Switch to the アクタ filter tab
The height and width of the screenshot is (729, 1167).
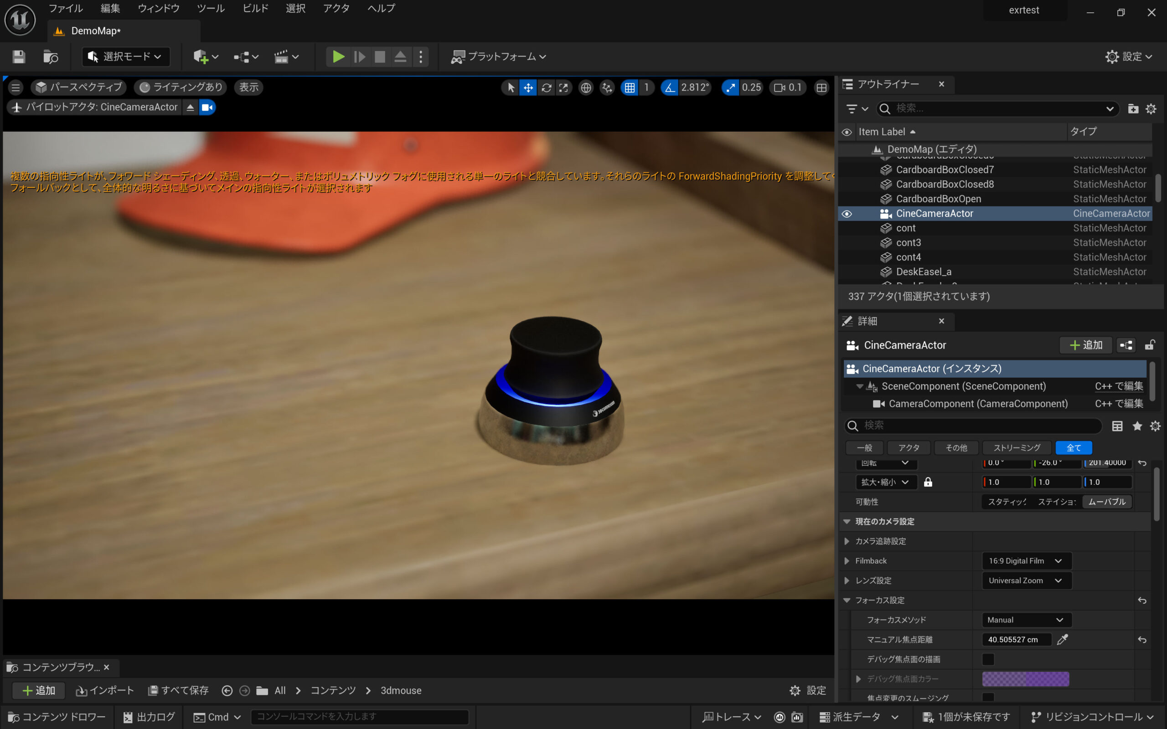tap(909, 448)
